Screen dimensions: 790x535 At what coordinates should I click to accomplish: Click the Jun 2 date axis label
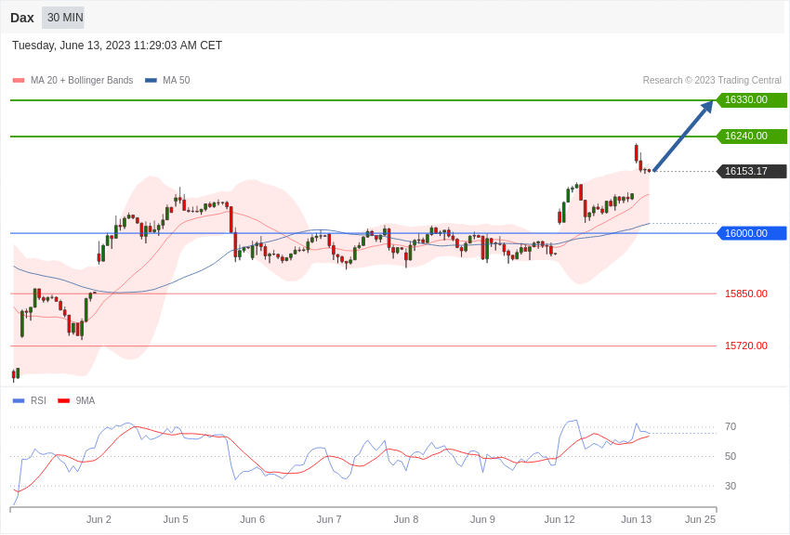[99, 519]
